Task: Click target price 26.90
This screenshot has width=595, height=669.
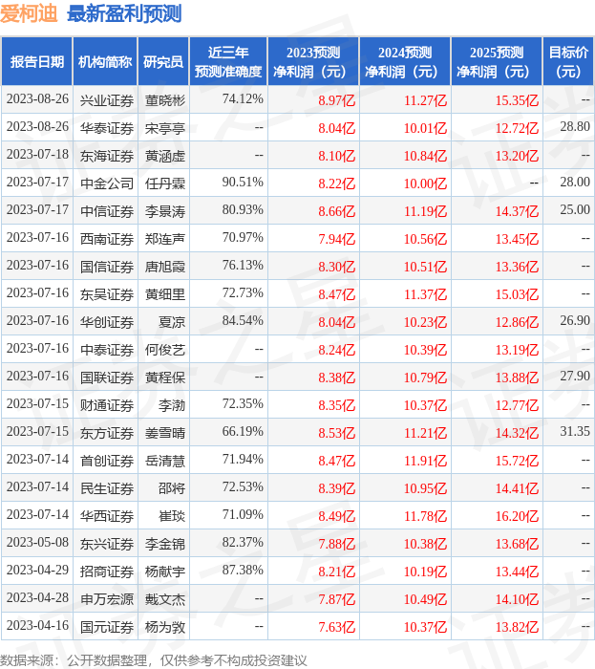Action: click(575, 321)
